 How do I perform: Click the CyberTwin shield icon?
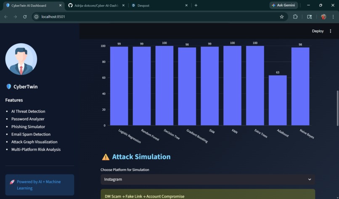[9, 86]
